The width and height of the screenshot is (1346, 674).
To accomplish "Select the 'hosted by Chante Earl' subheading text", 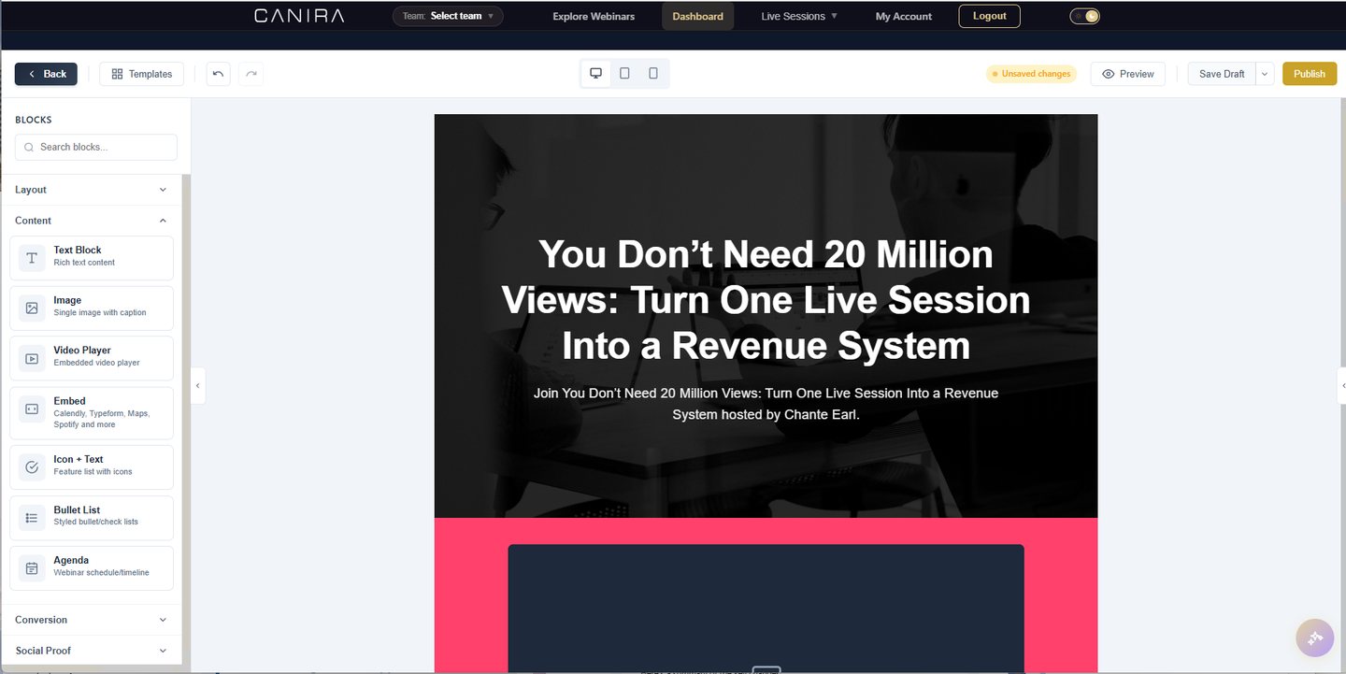I will point(766,404).
